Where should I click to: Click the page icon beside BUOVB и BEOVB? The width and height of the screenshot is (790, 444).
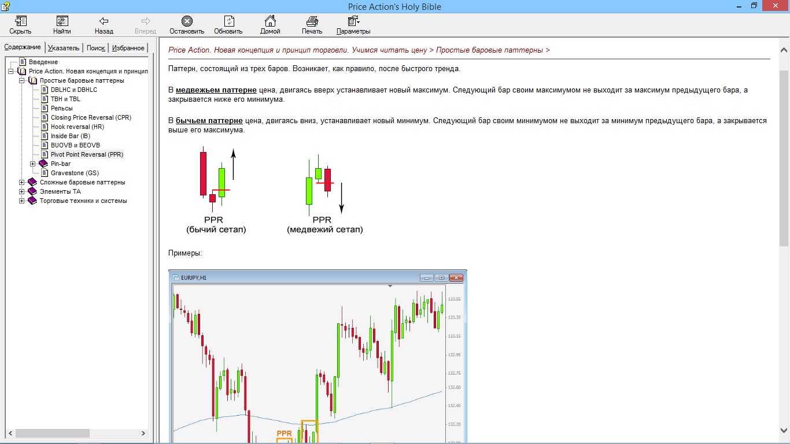tap(45, 145)
